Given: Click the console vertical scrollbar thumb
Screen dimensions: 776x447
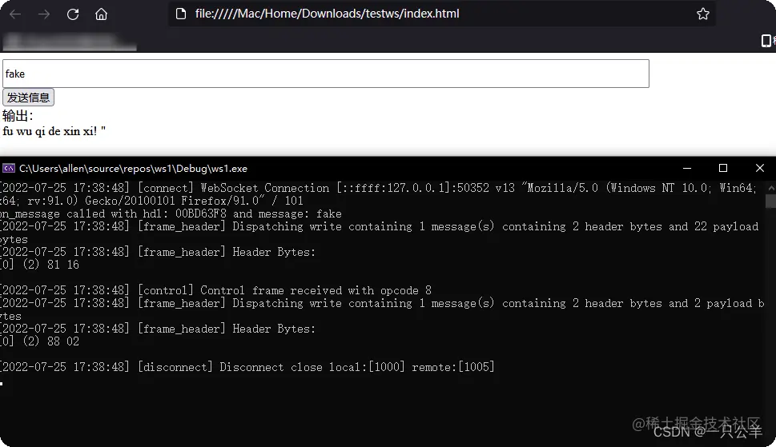Looking at the screenshot, I should [771, 201].
